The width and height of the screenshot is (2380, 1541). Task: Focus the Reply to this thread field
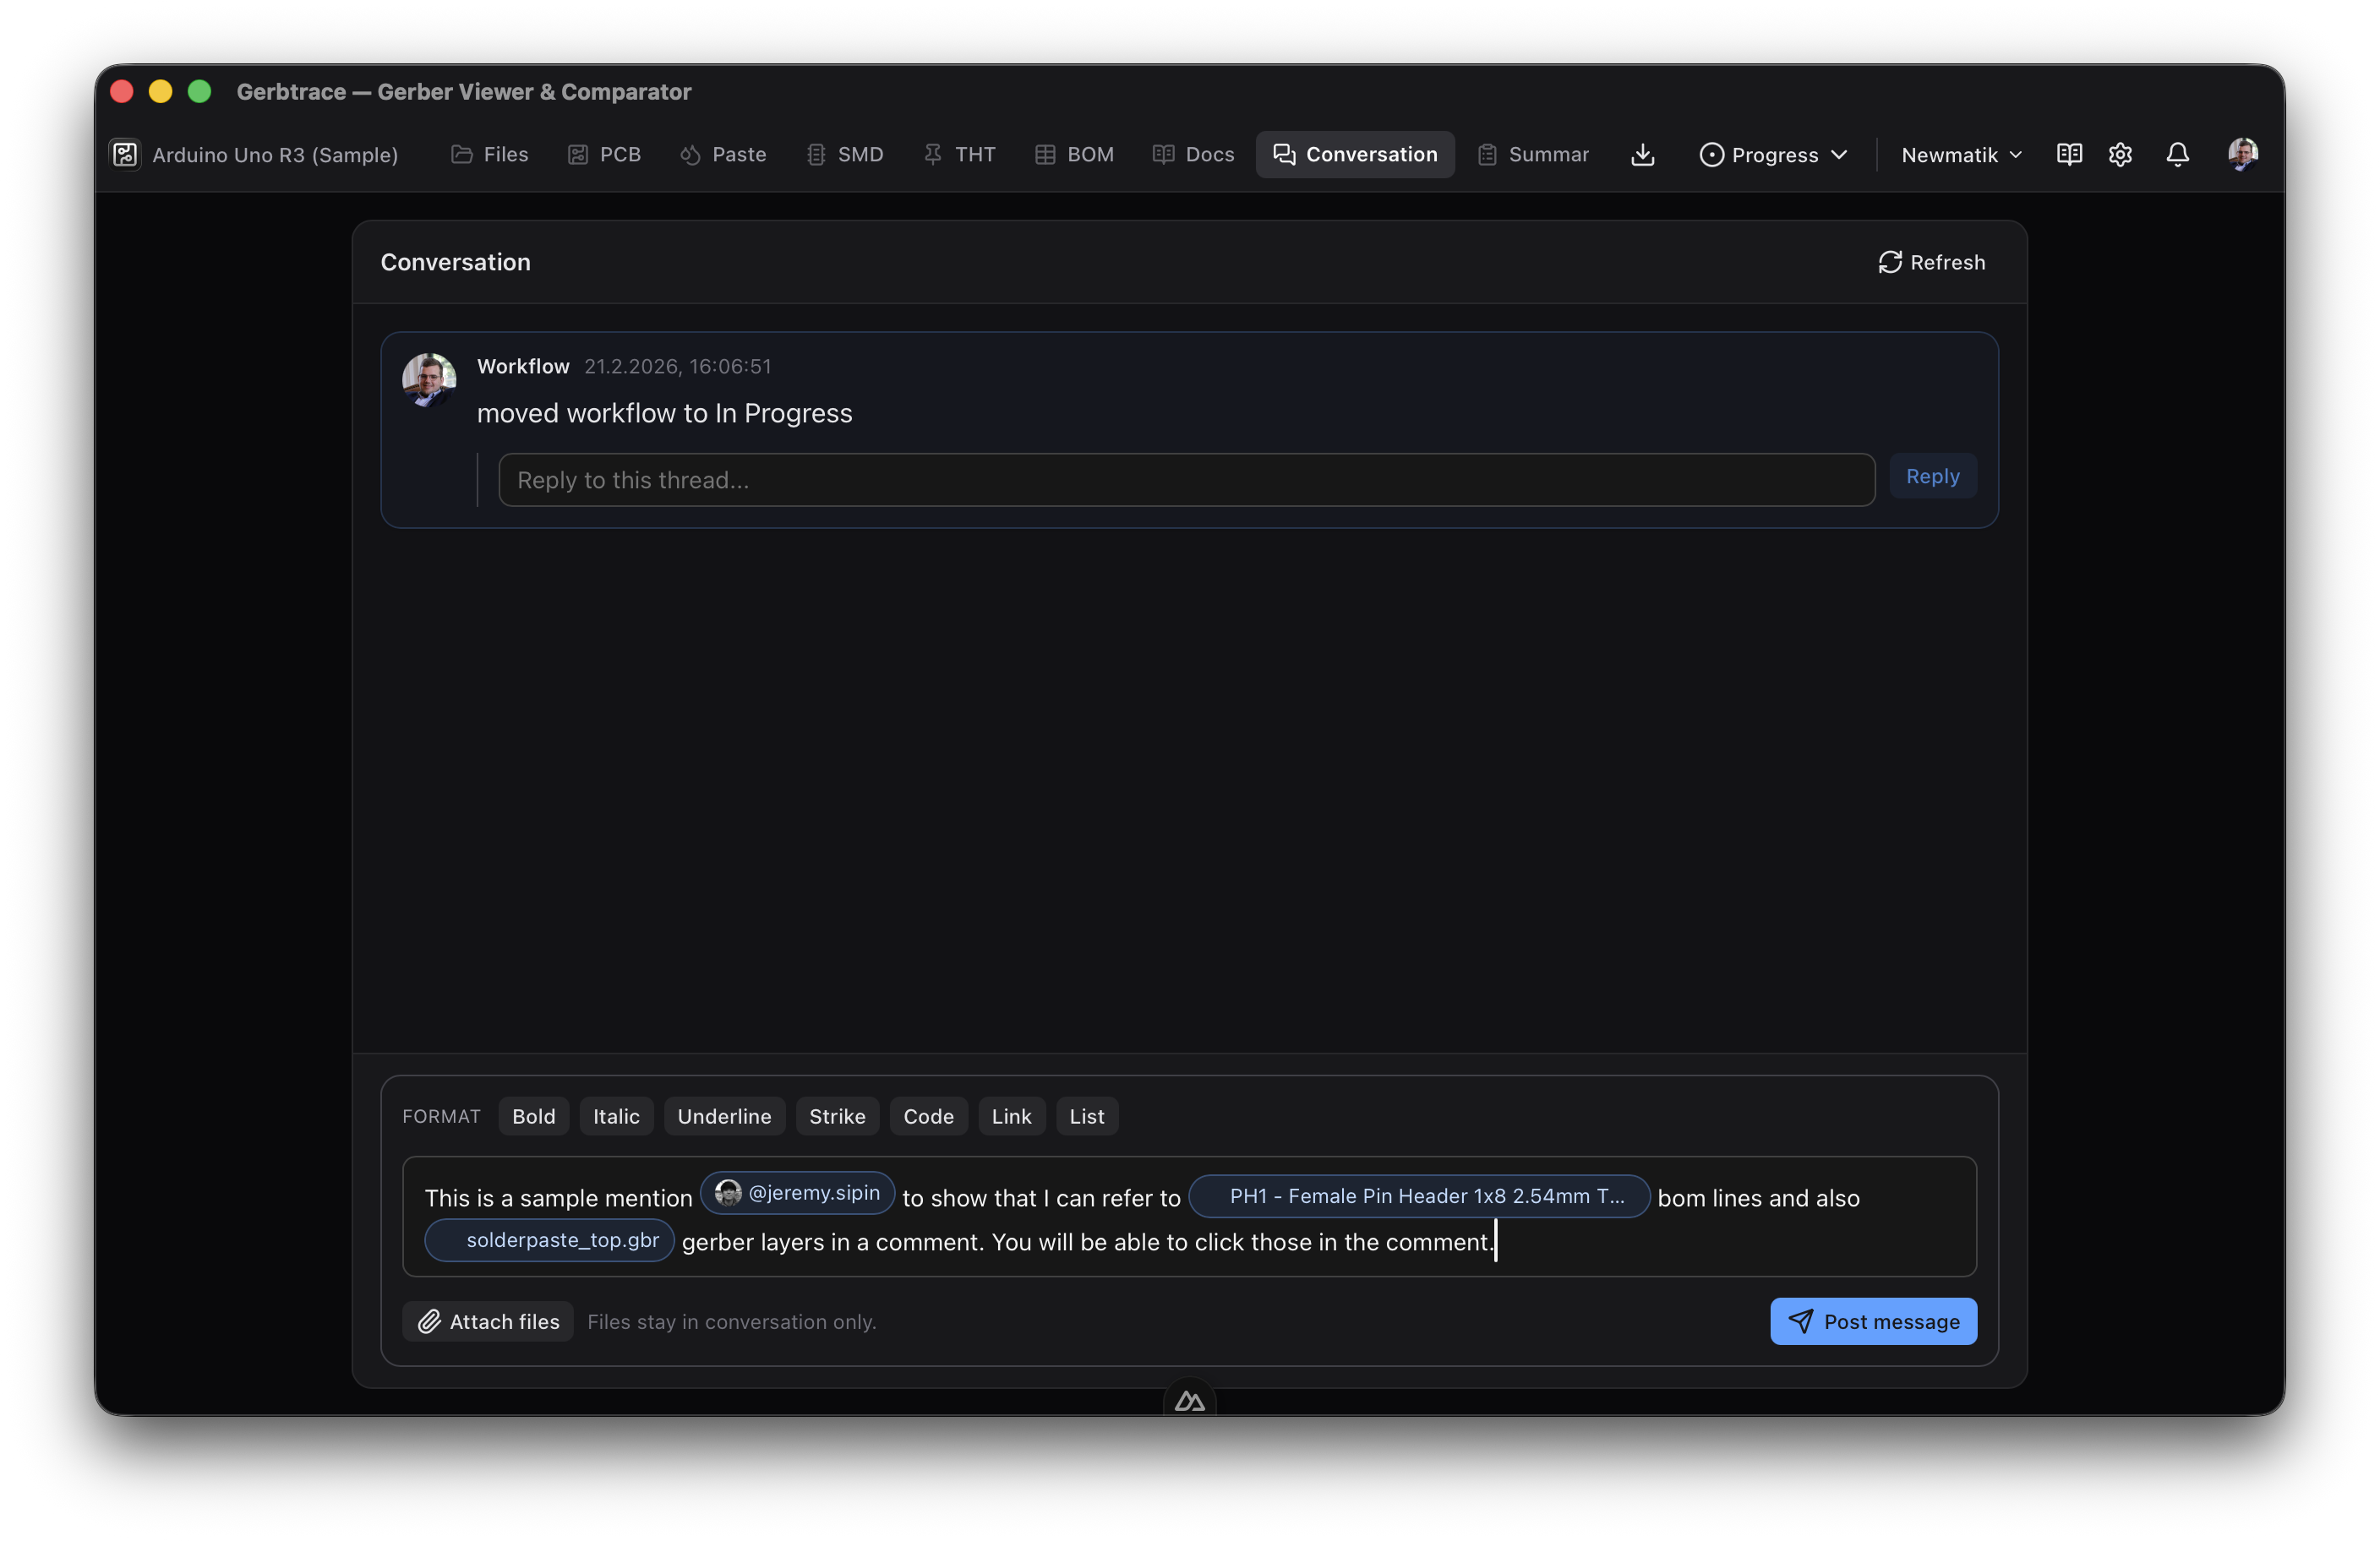click(1186, 480)
